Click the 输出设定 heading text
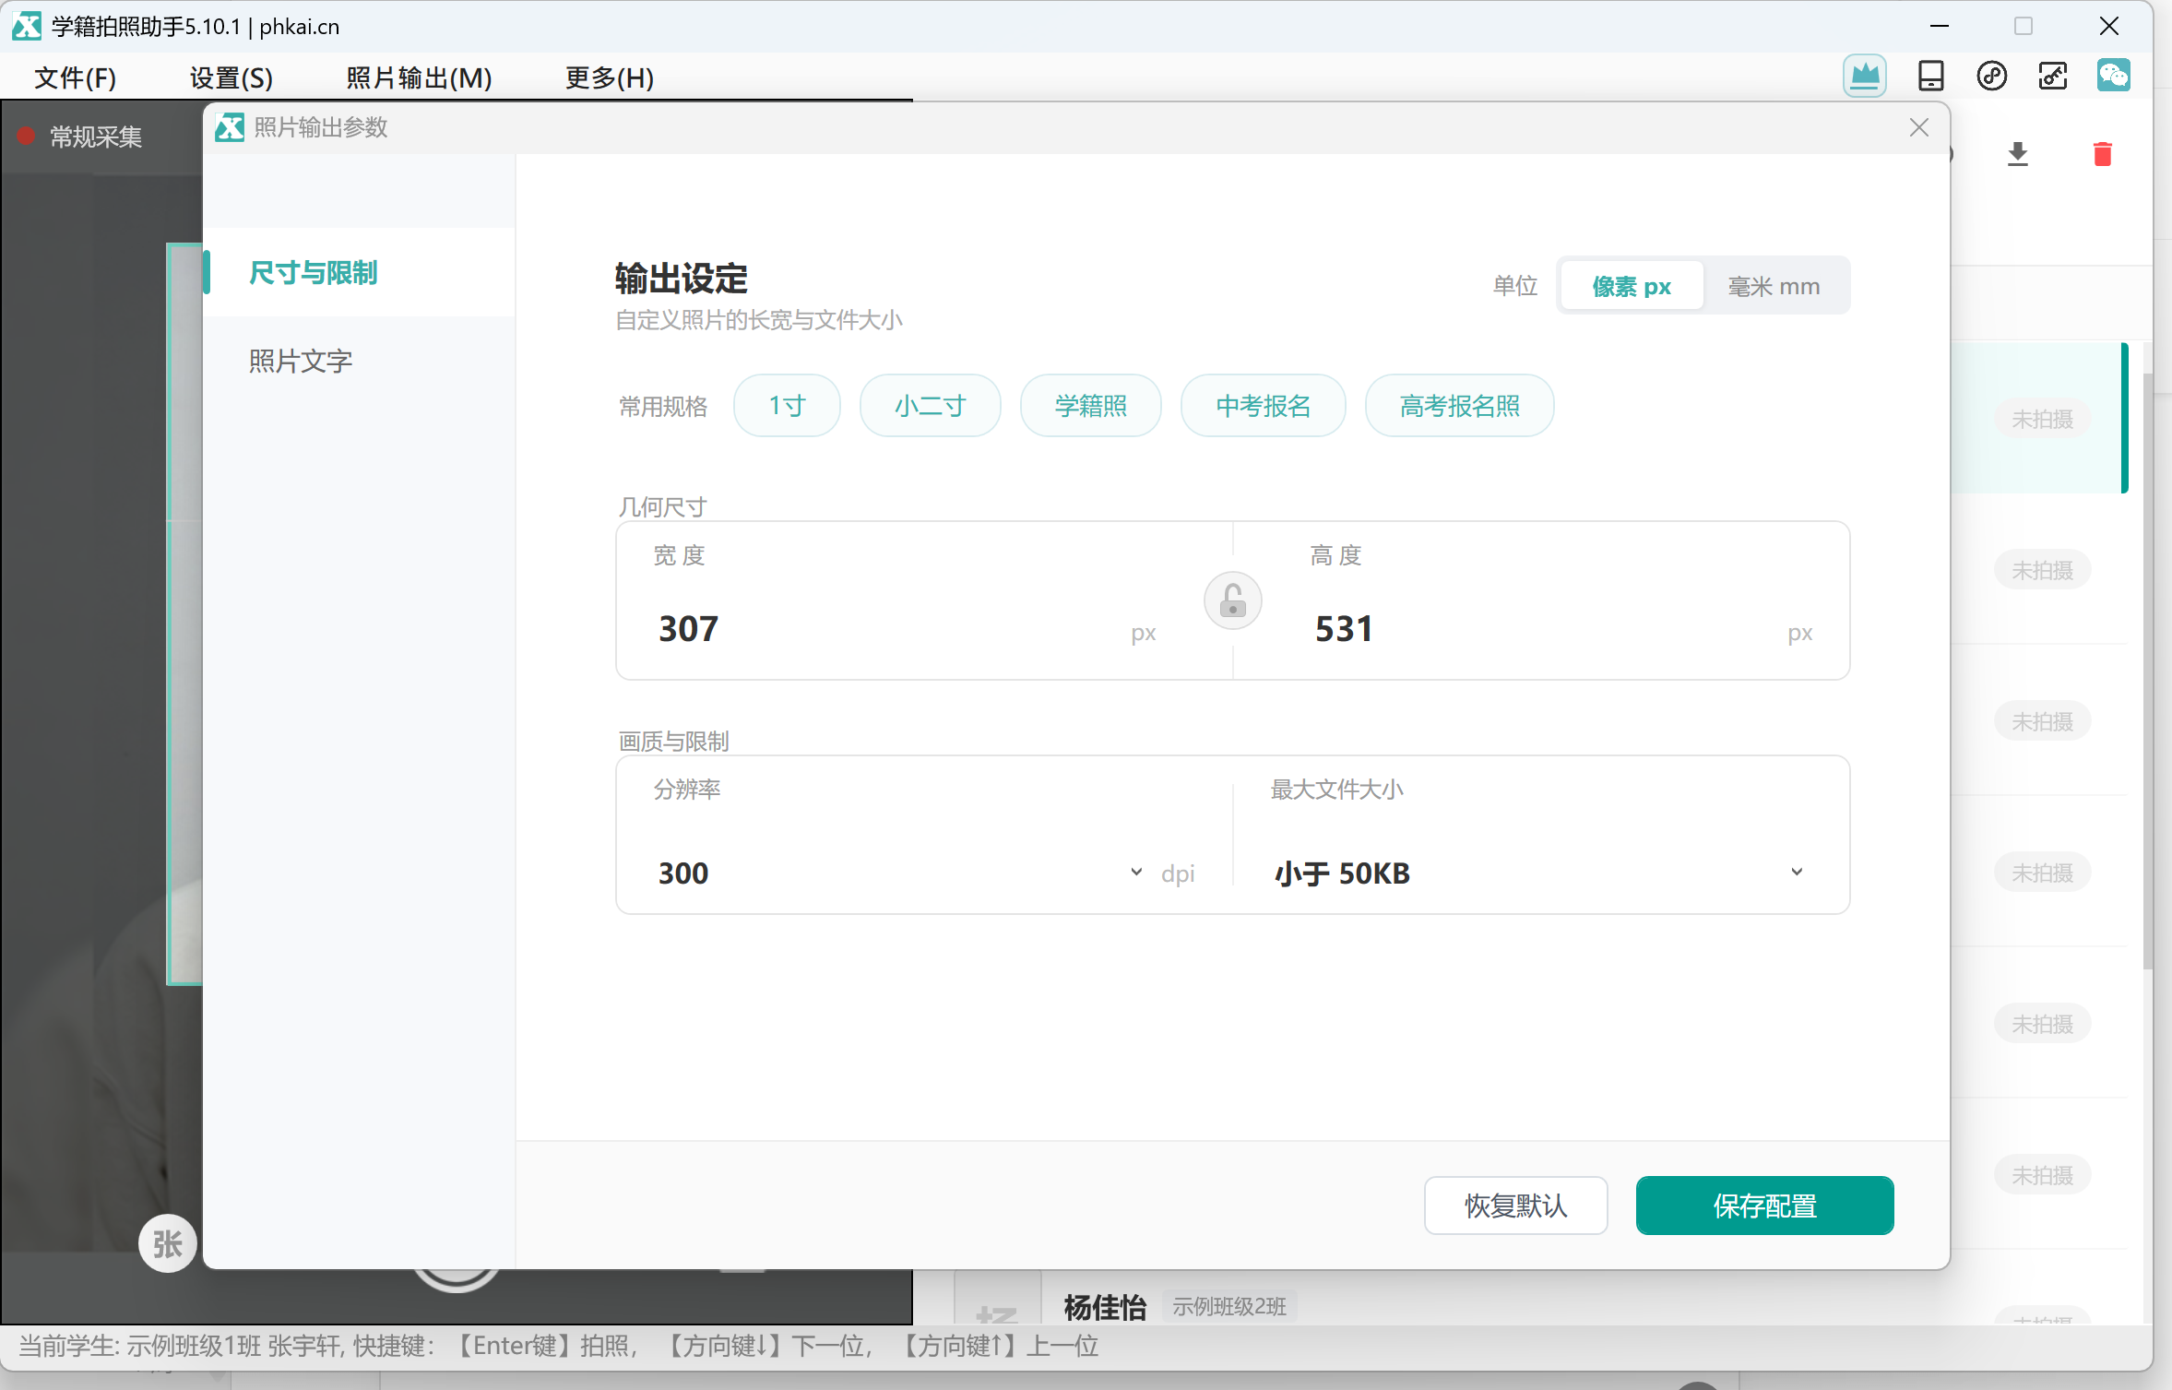This screenshot has width=2172, height=1390. coord(682,279)
